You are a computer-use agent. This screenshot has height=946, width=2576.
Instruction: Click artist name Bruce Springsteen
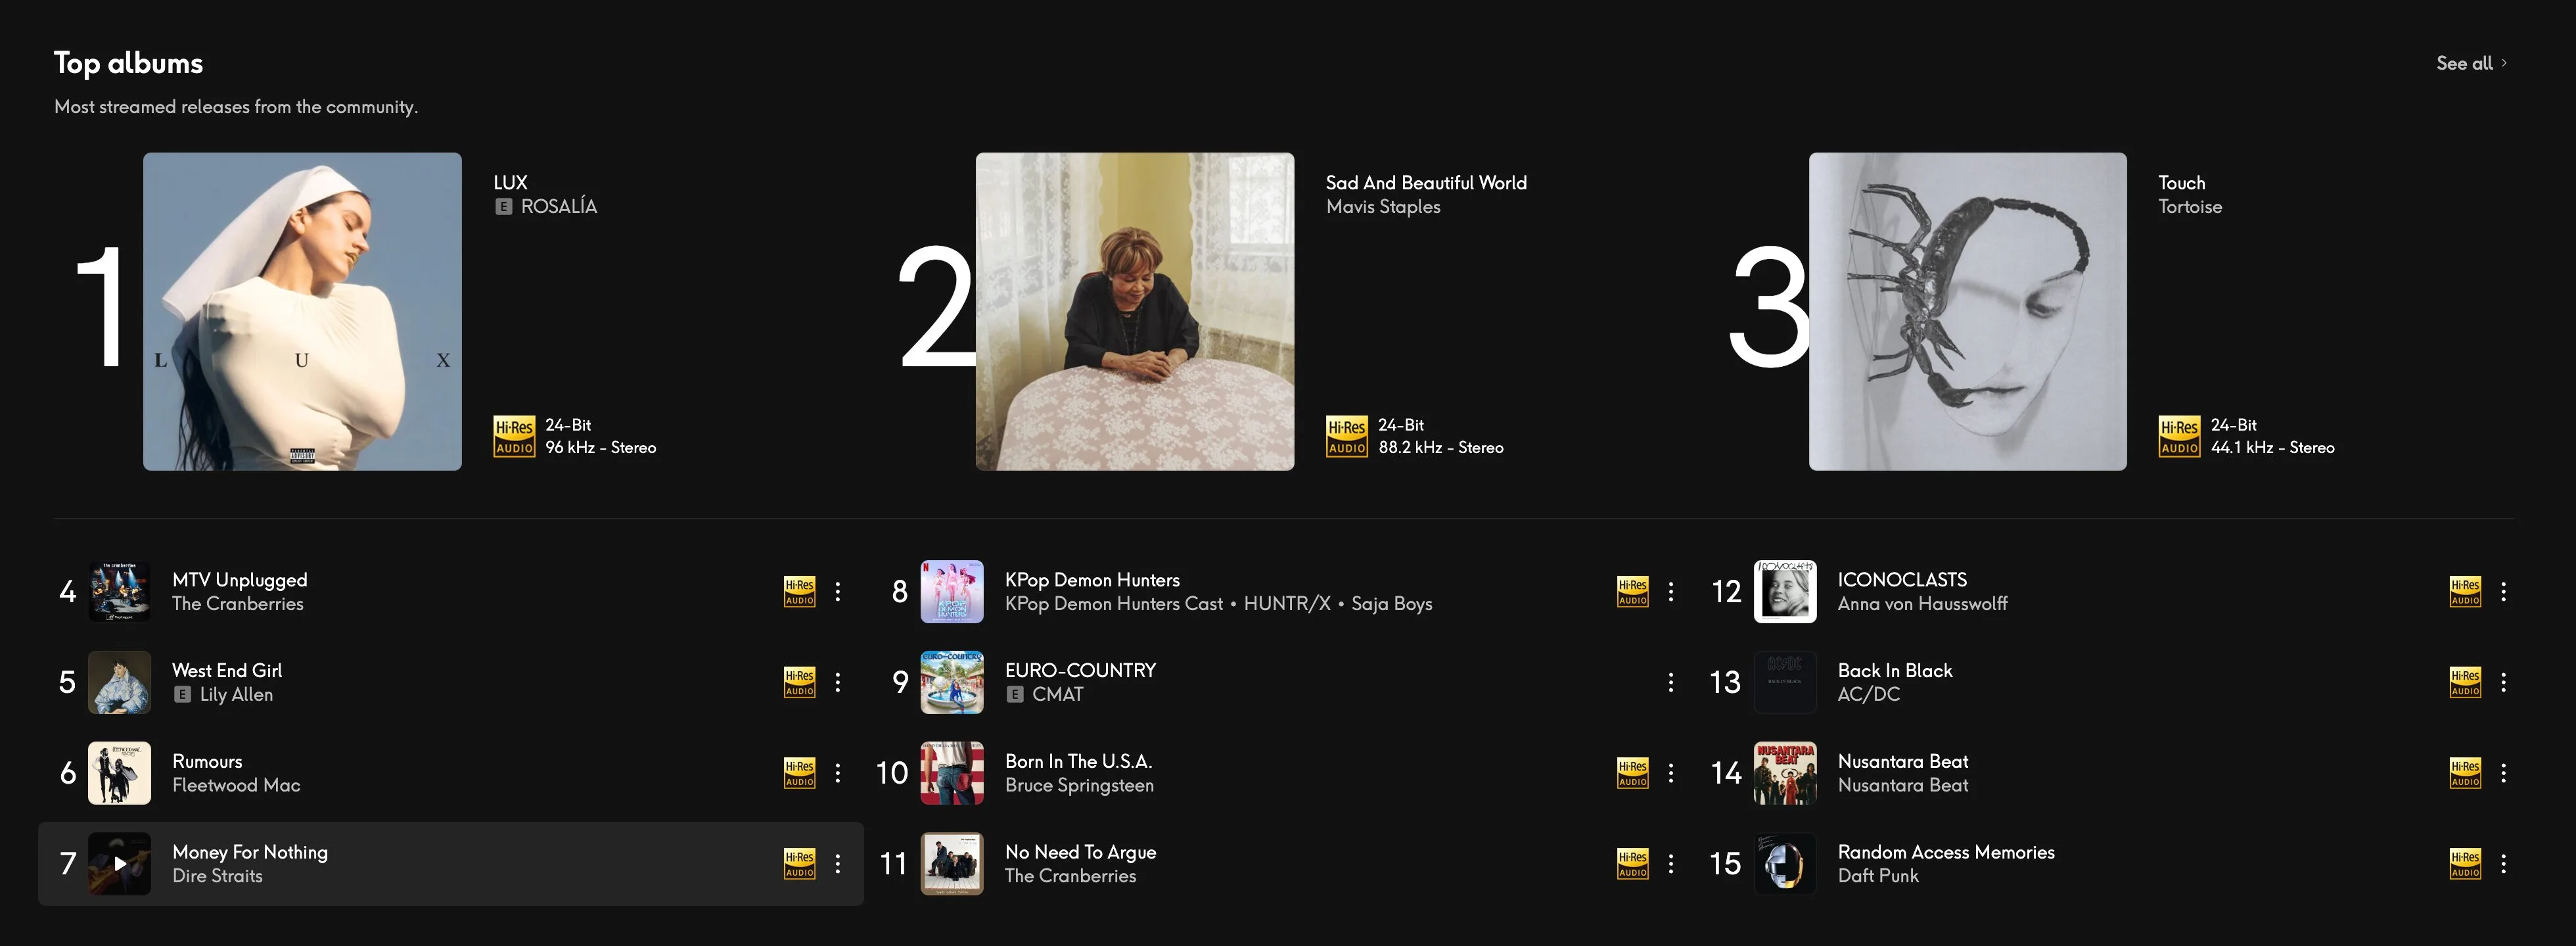coord(1080,785)
